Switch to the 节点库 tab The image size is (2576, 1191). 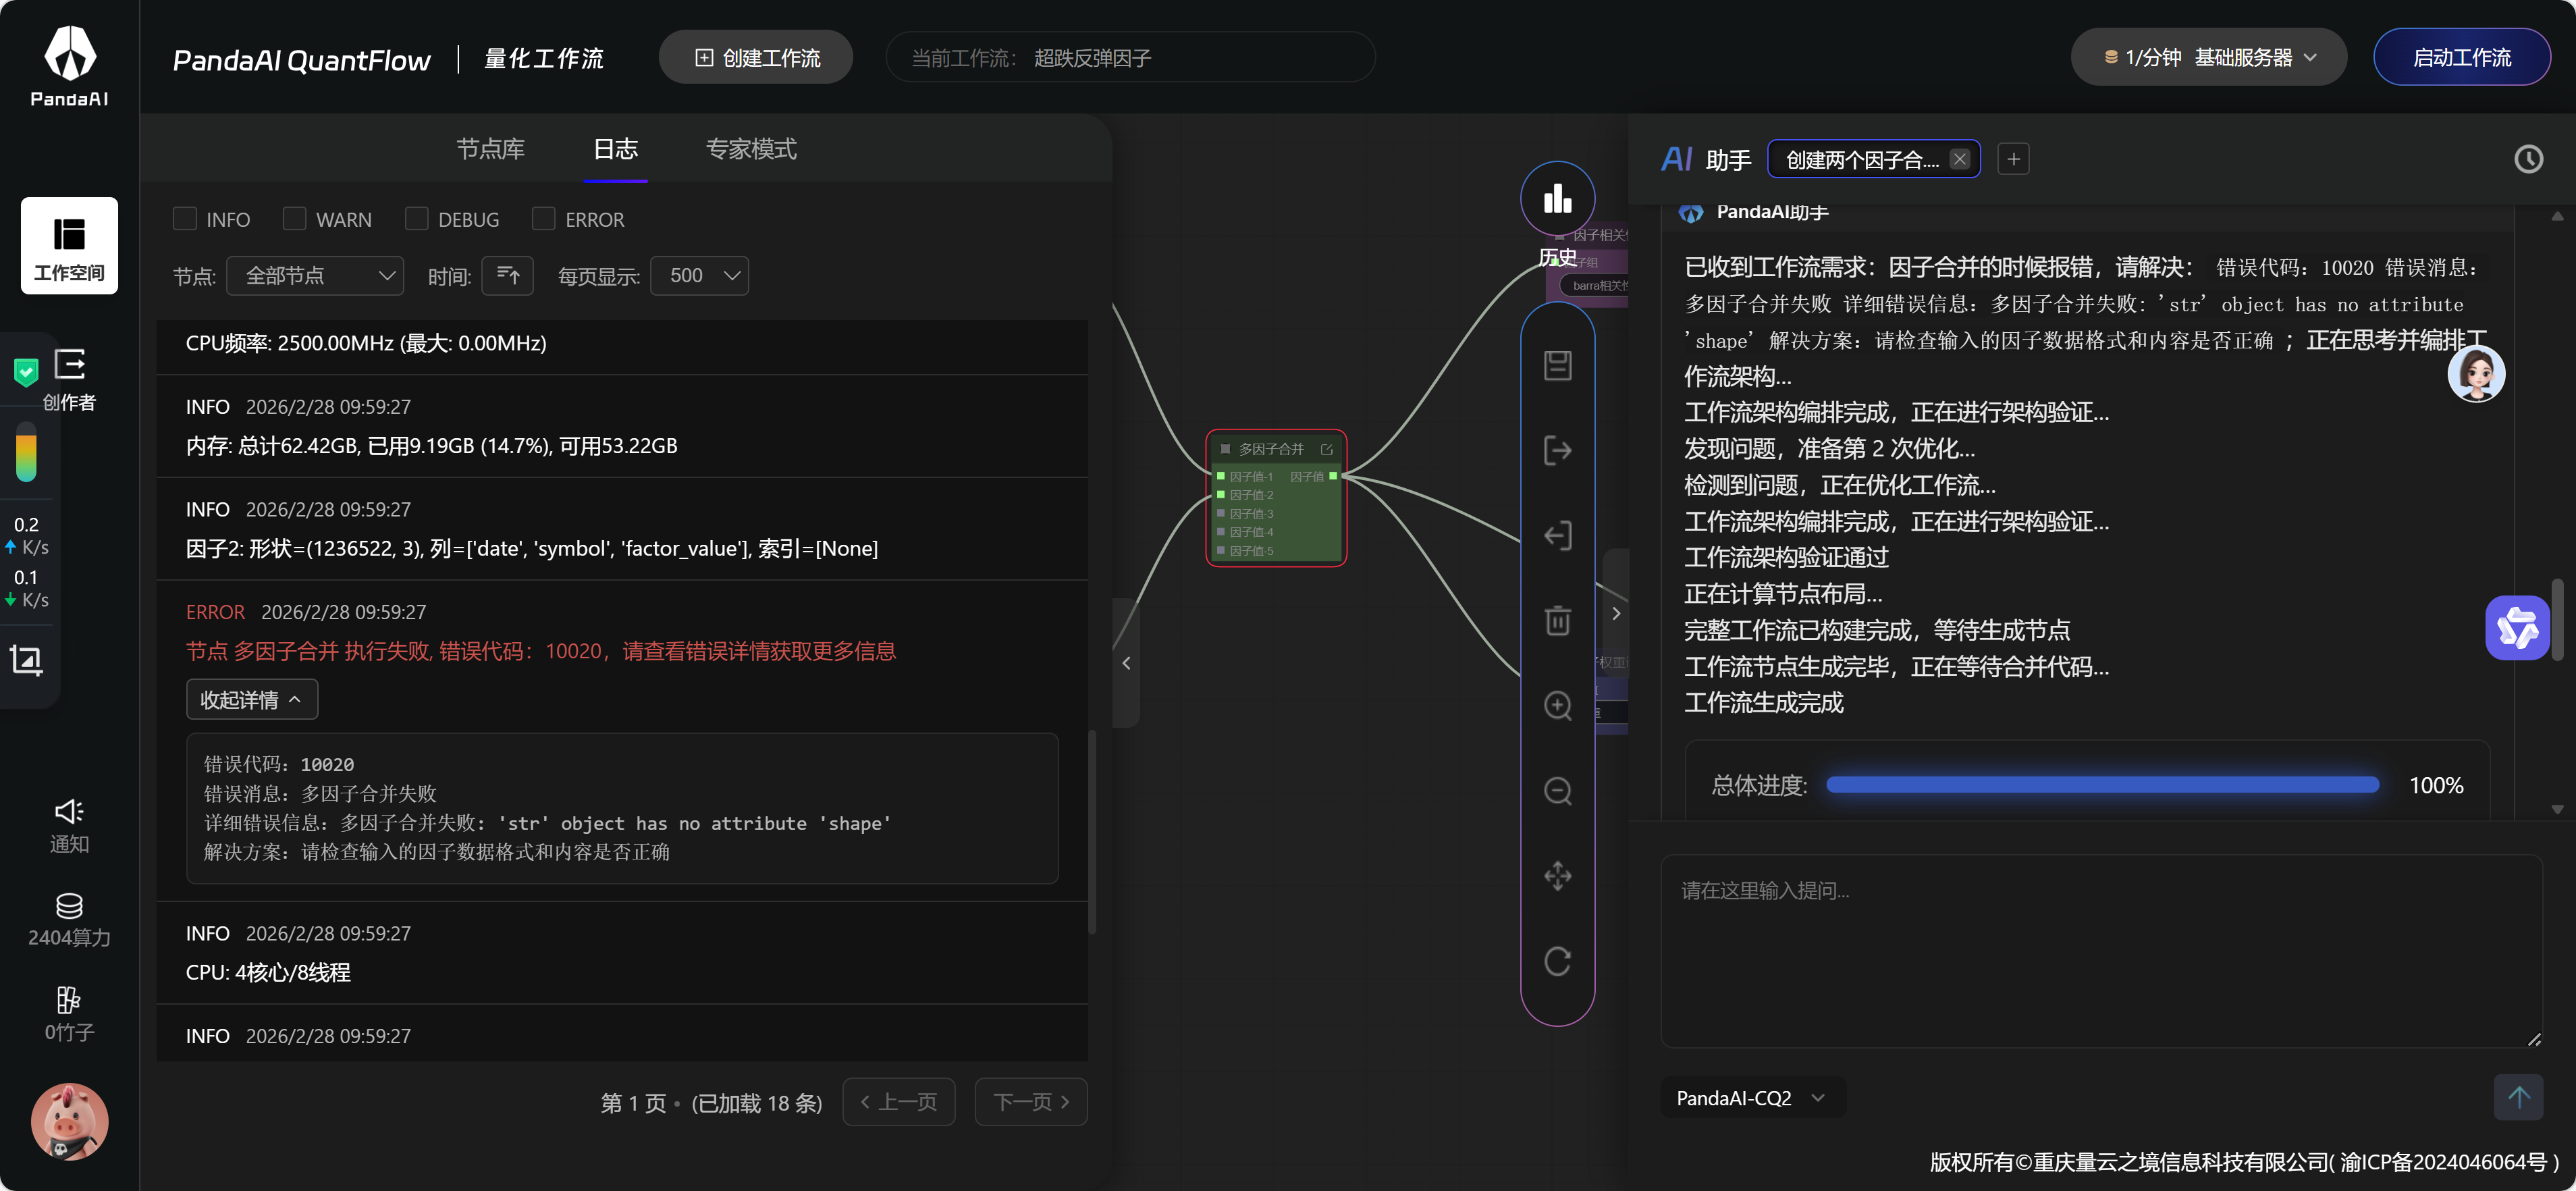[490, 149]
